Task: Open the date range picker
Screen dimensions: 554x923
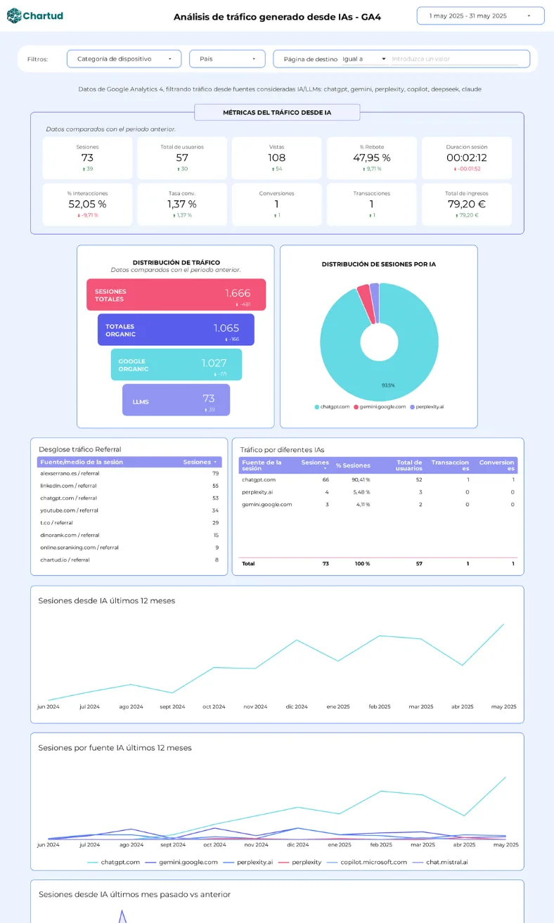Action: click(480, 15)
